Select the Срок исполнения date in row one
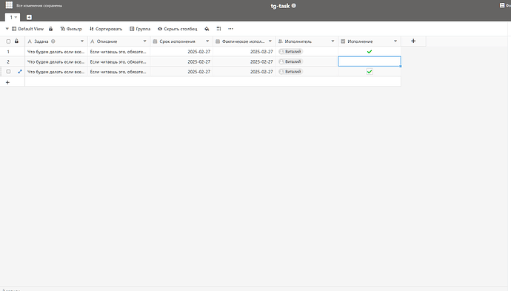The image size is (511, 291). coord(181,52)
